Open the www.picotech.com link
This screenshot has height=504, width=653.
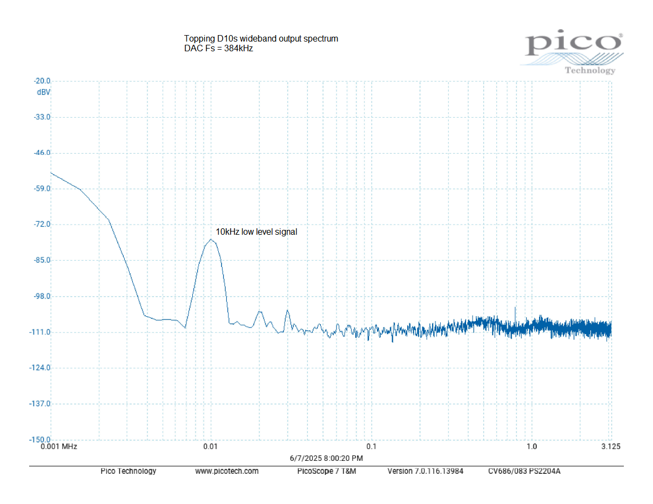[x=227, y=471]
